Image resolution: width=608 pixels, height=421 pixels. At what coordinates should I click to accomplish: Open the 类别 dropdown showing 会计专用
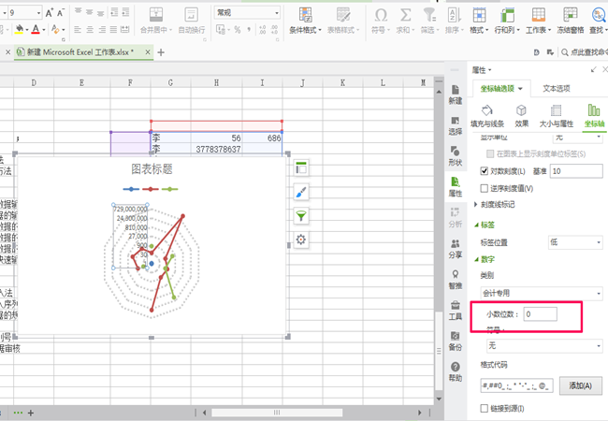tap(542, 293)
